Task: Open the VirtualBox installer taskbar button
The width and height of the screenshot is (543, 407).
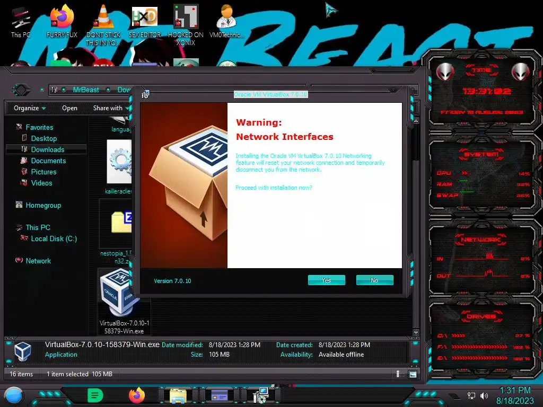Action: tap(261, 395)
